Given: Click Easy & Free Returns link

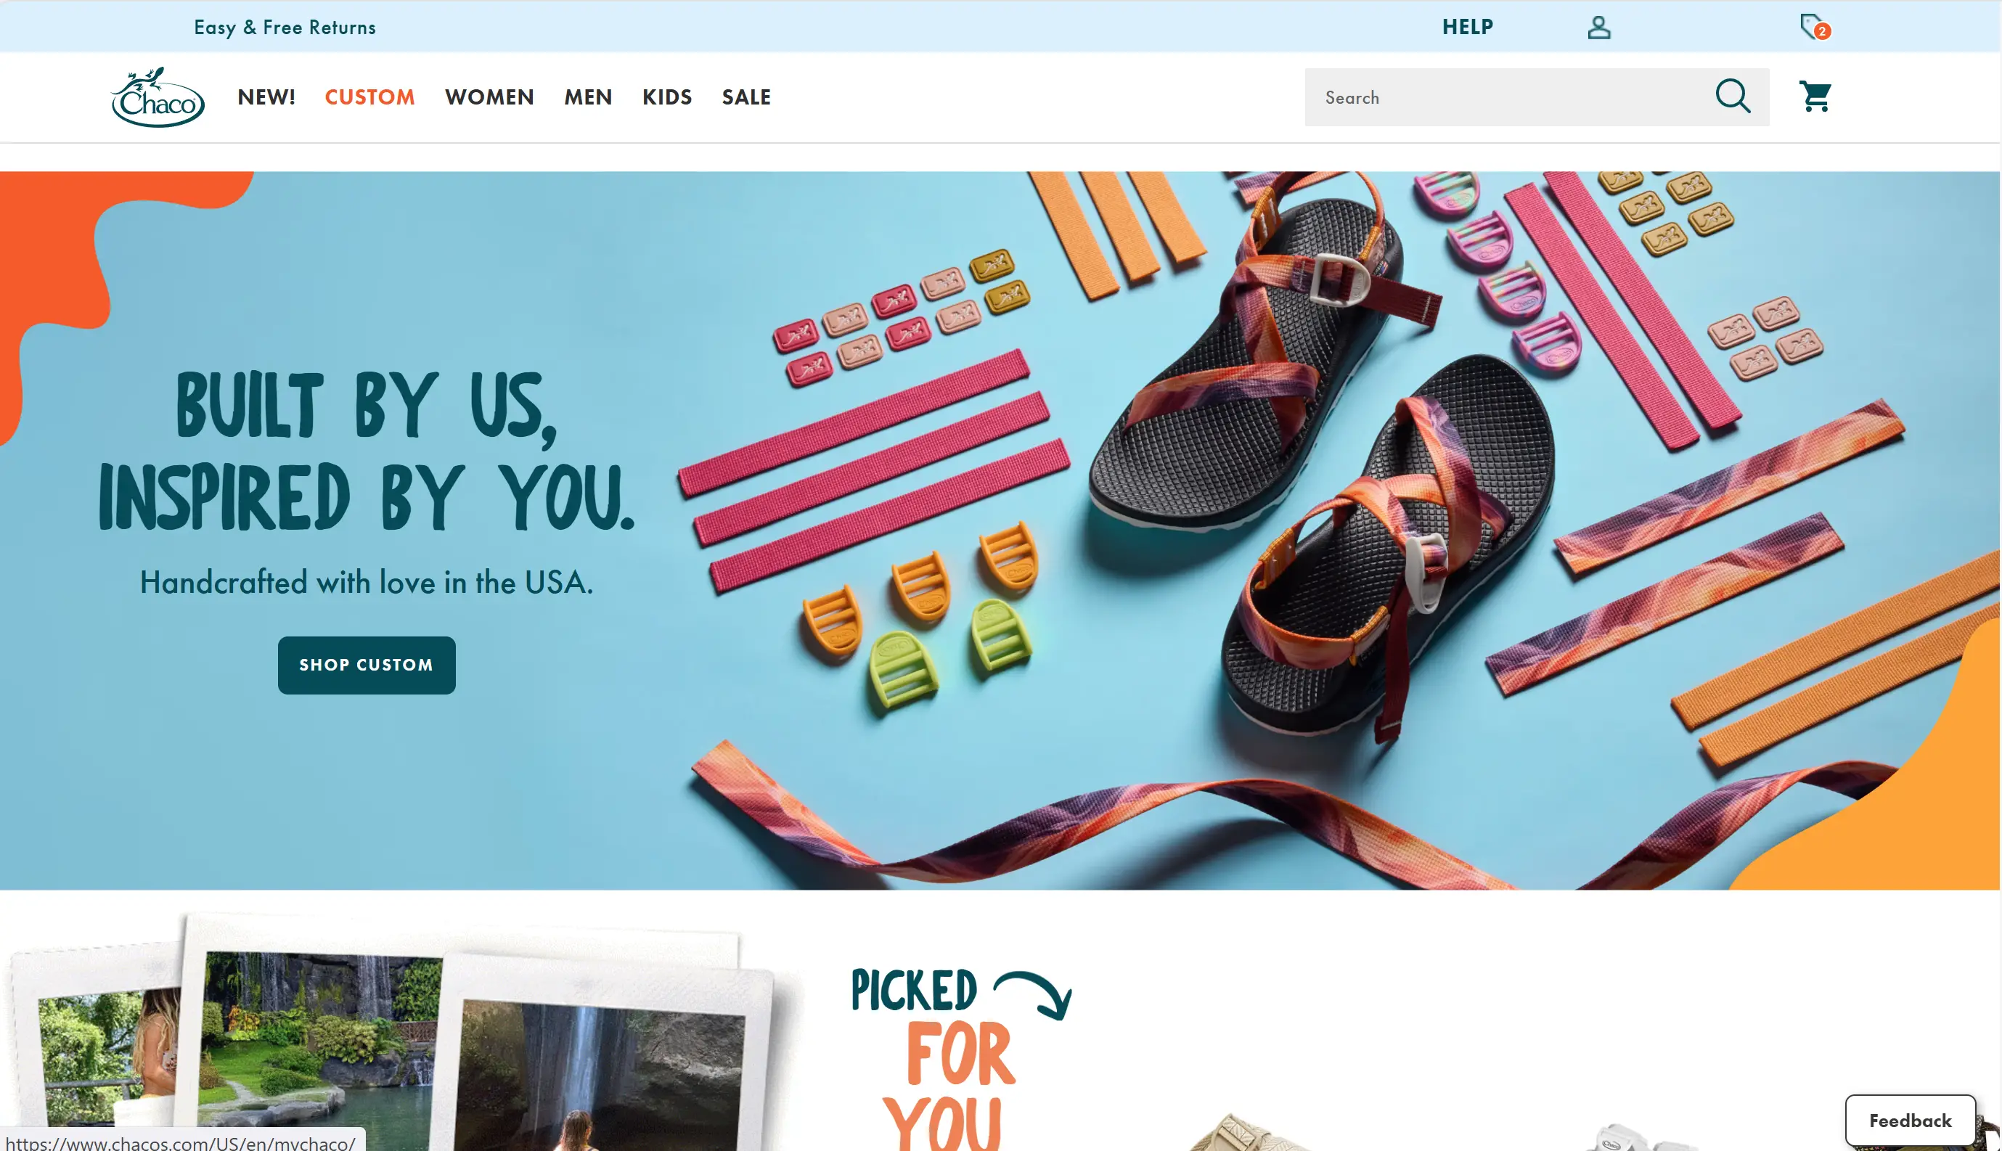Looking at the screenshot, I should (285, 28).
